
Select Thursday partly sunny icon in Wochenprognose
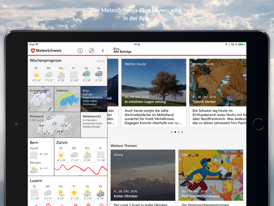61,75
